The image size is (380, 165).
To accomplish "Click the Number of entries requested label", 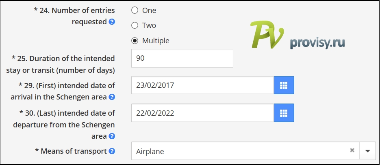I will (x=74, y=16).
